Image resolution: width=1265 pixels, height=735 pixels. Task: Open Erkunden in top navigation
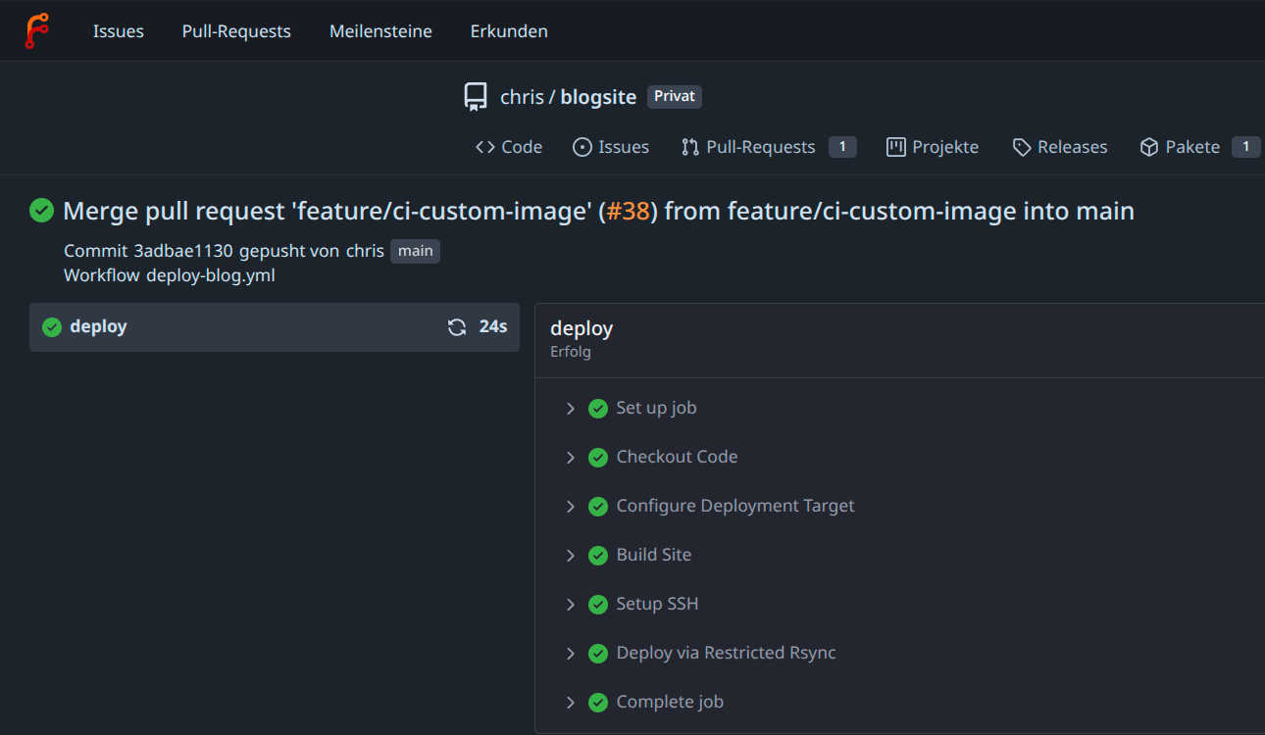(x=509, y=31)
